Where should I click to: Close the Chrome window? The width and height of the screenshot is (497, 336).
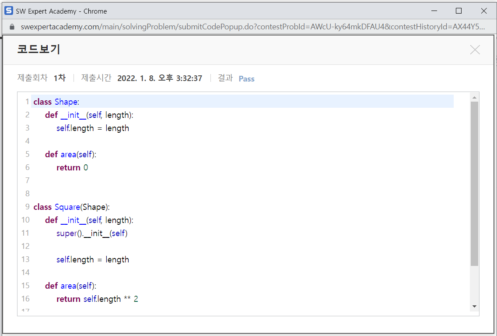[x=484, y=11]
